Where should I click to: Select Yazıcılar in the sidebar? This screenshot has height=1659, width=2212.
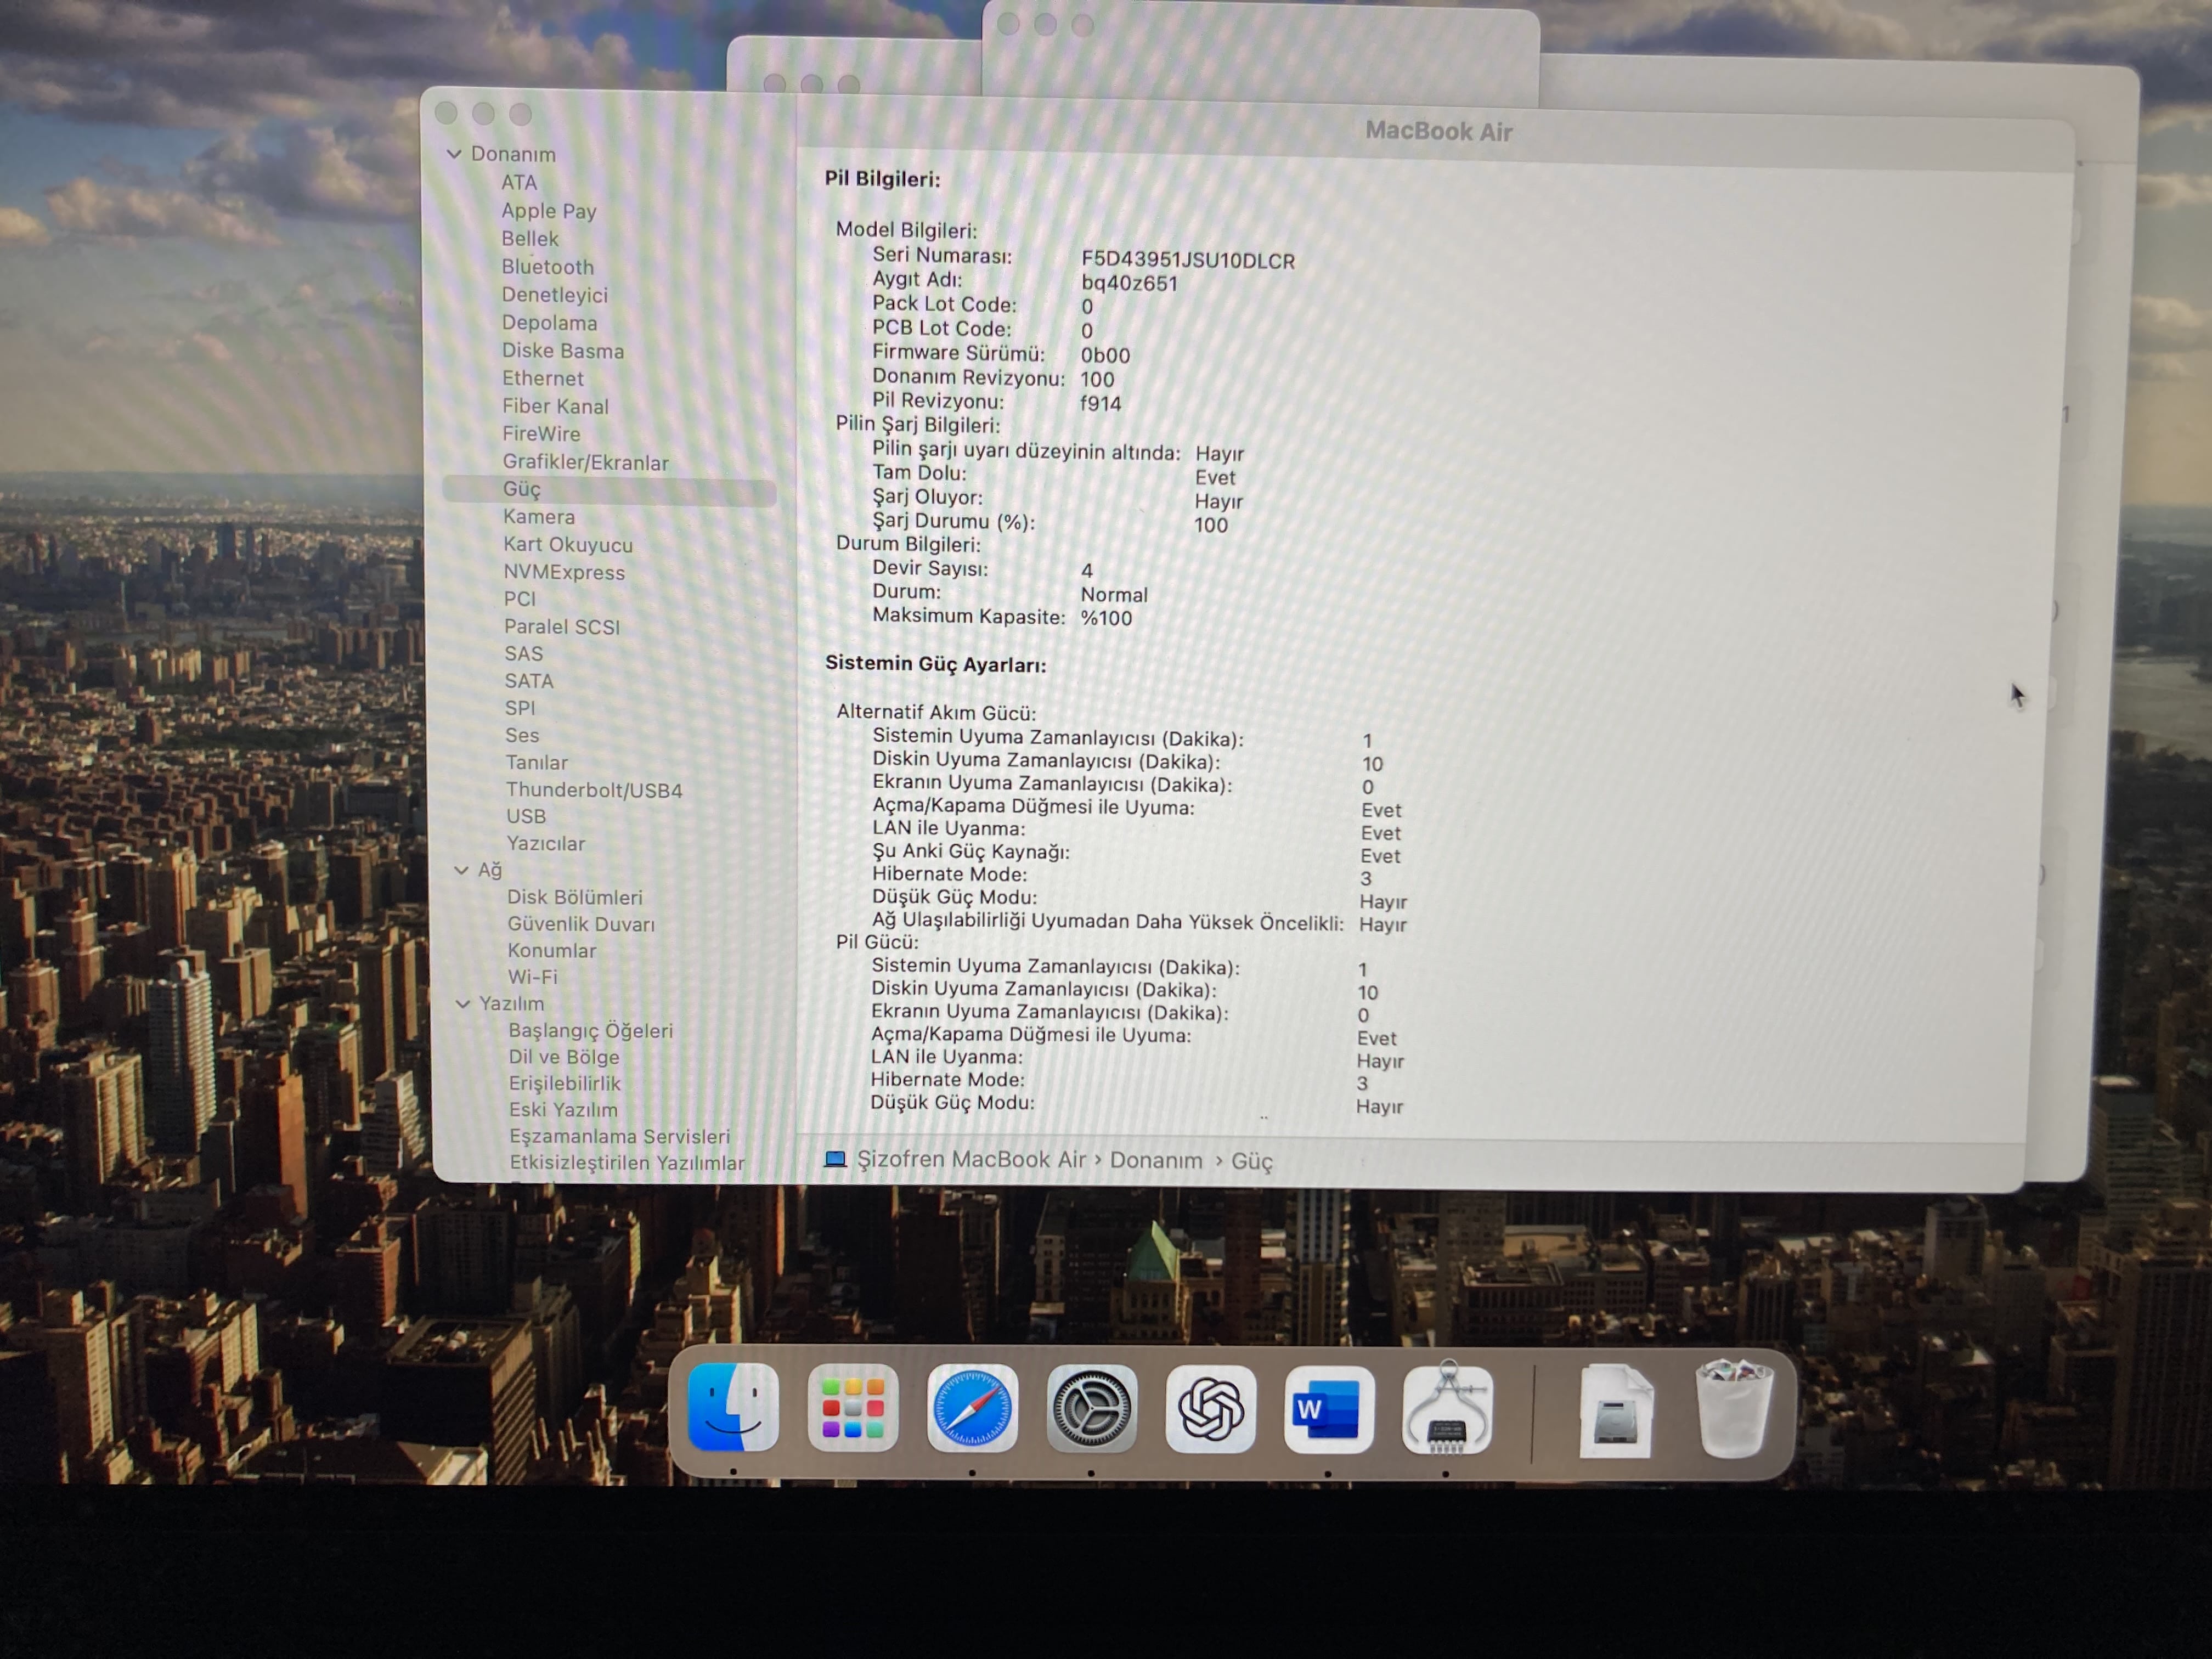tap(546, 843)
